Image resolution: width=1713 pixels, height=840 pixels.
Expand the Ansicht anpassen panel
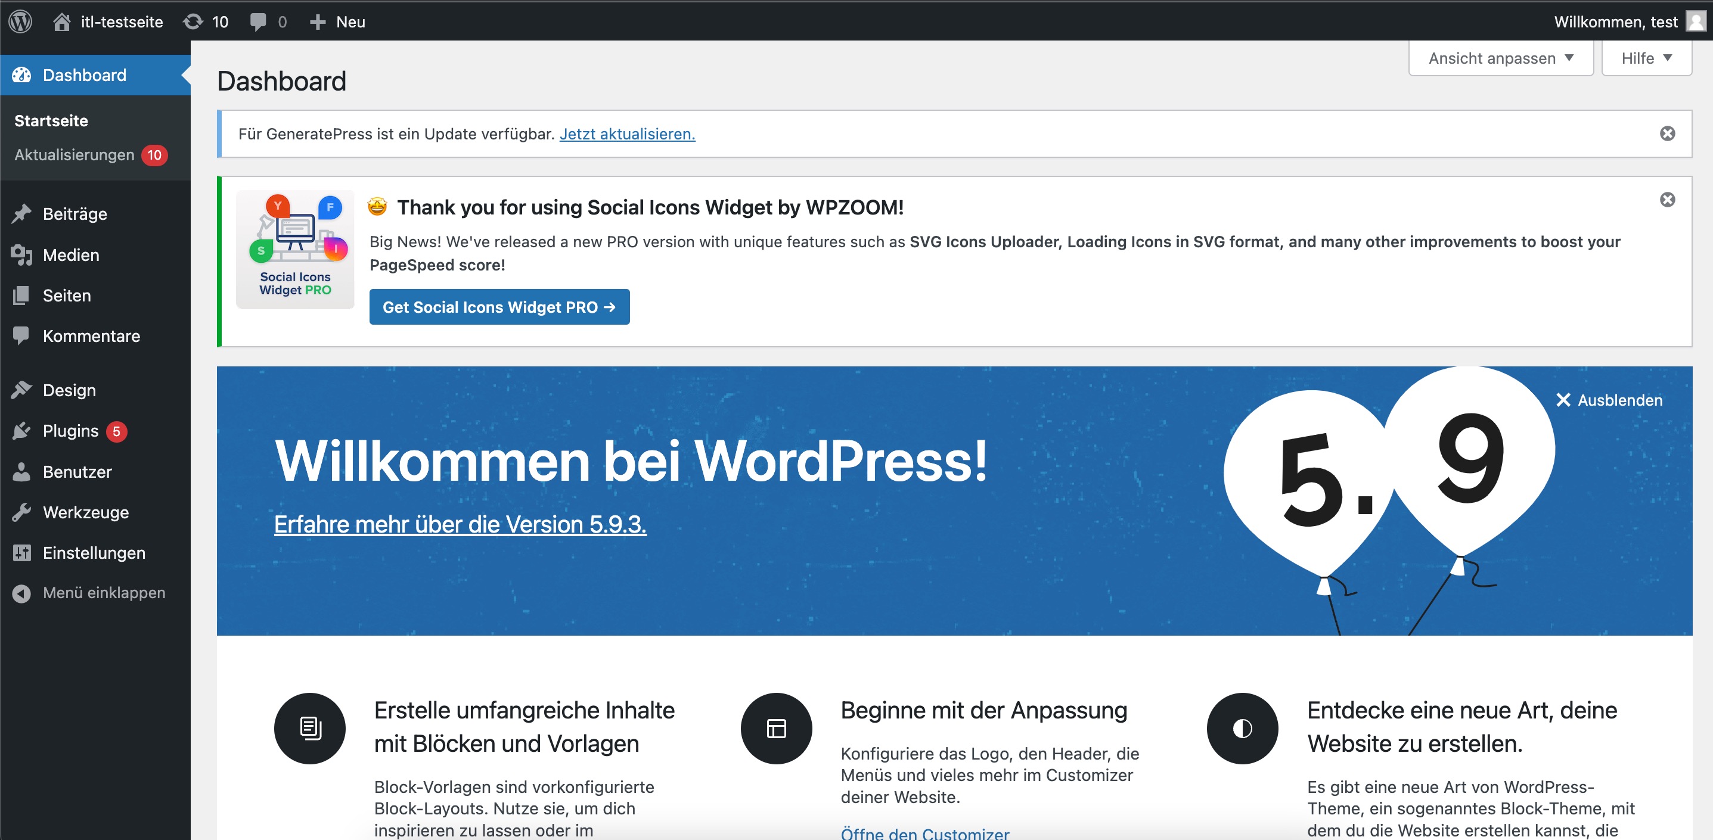point(1501,58)
